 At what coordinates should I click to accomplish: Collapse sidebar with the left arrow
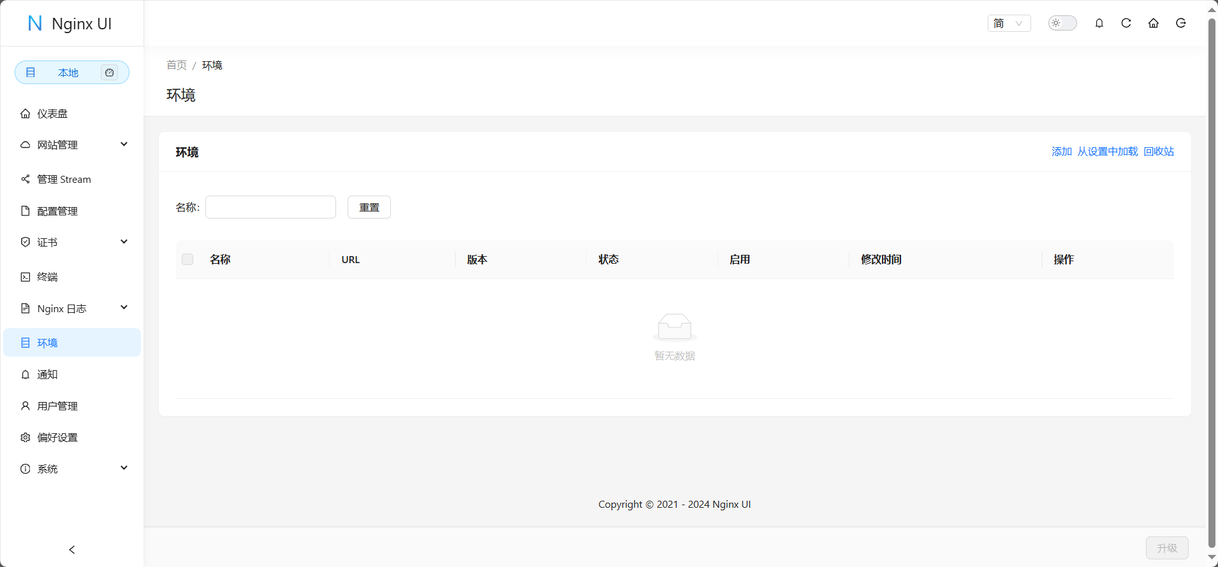coord(72,549)
